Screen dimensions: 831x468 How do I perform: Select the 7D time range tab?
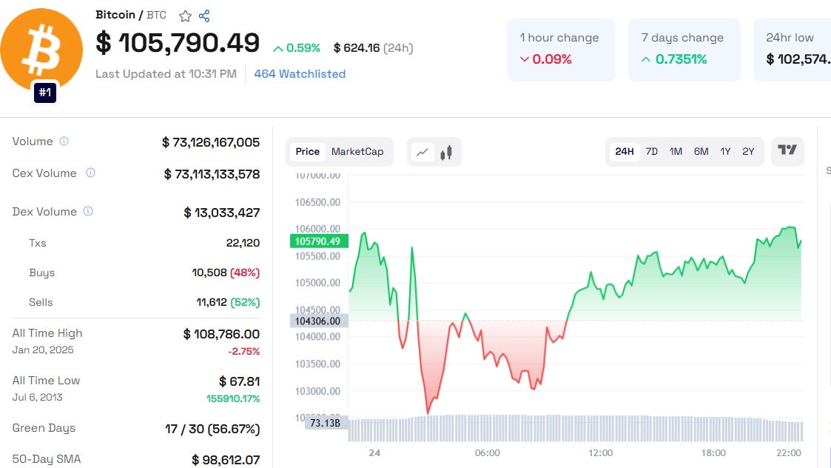(652, 152)
